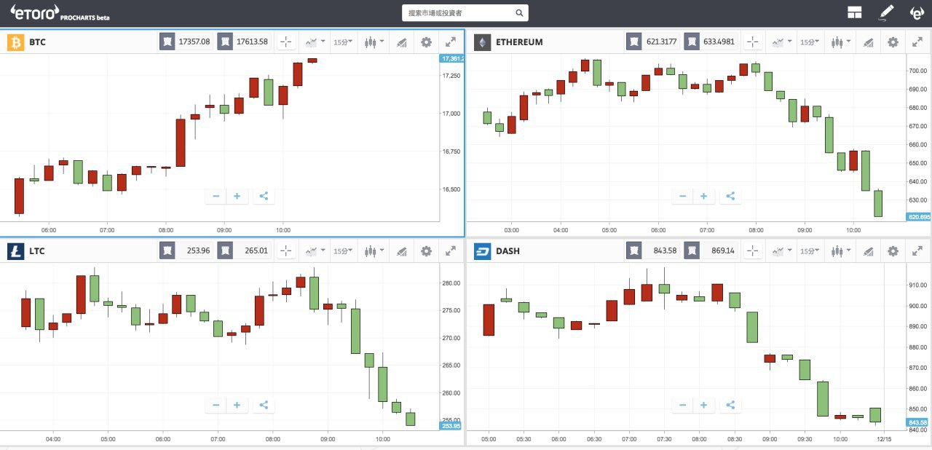This screenshot has width=932, height=450.
Task: Open 15分 timeframe dropdown on BTC chart
Action: coord(343,42)
